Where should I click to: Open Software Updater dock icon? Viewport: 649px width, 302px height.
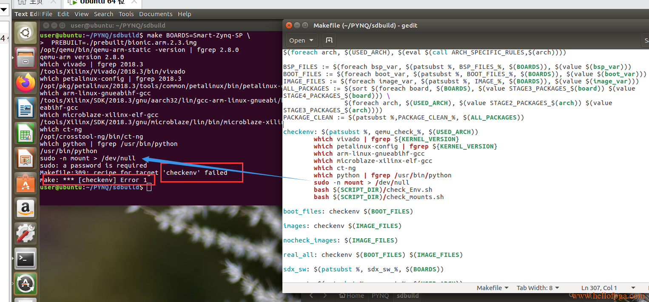26,283
